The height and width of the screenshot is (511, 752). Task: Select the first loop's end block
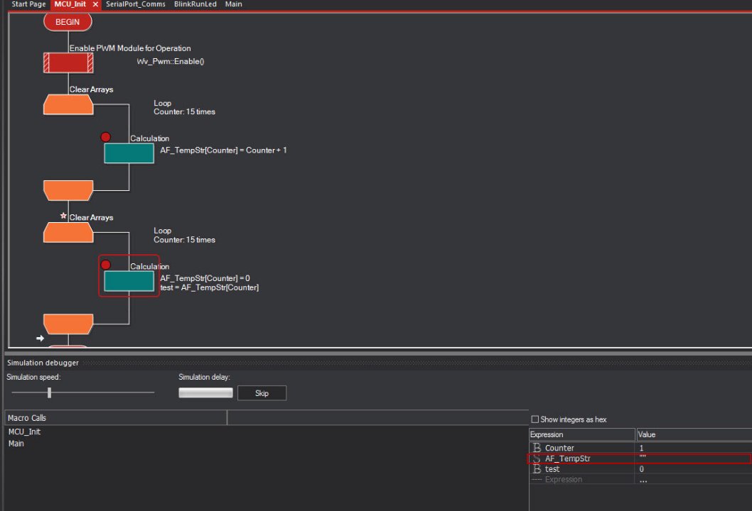(x=68, y=190)
